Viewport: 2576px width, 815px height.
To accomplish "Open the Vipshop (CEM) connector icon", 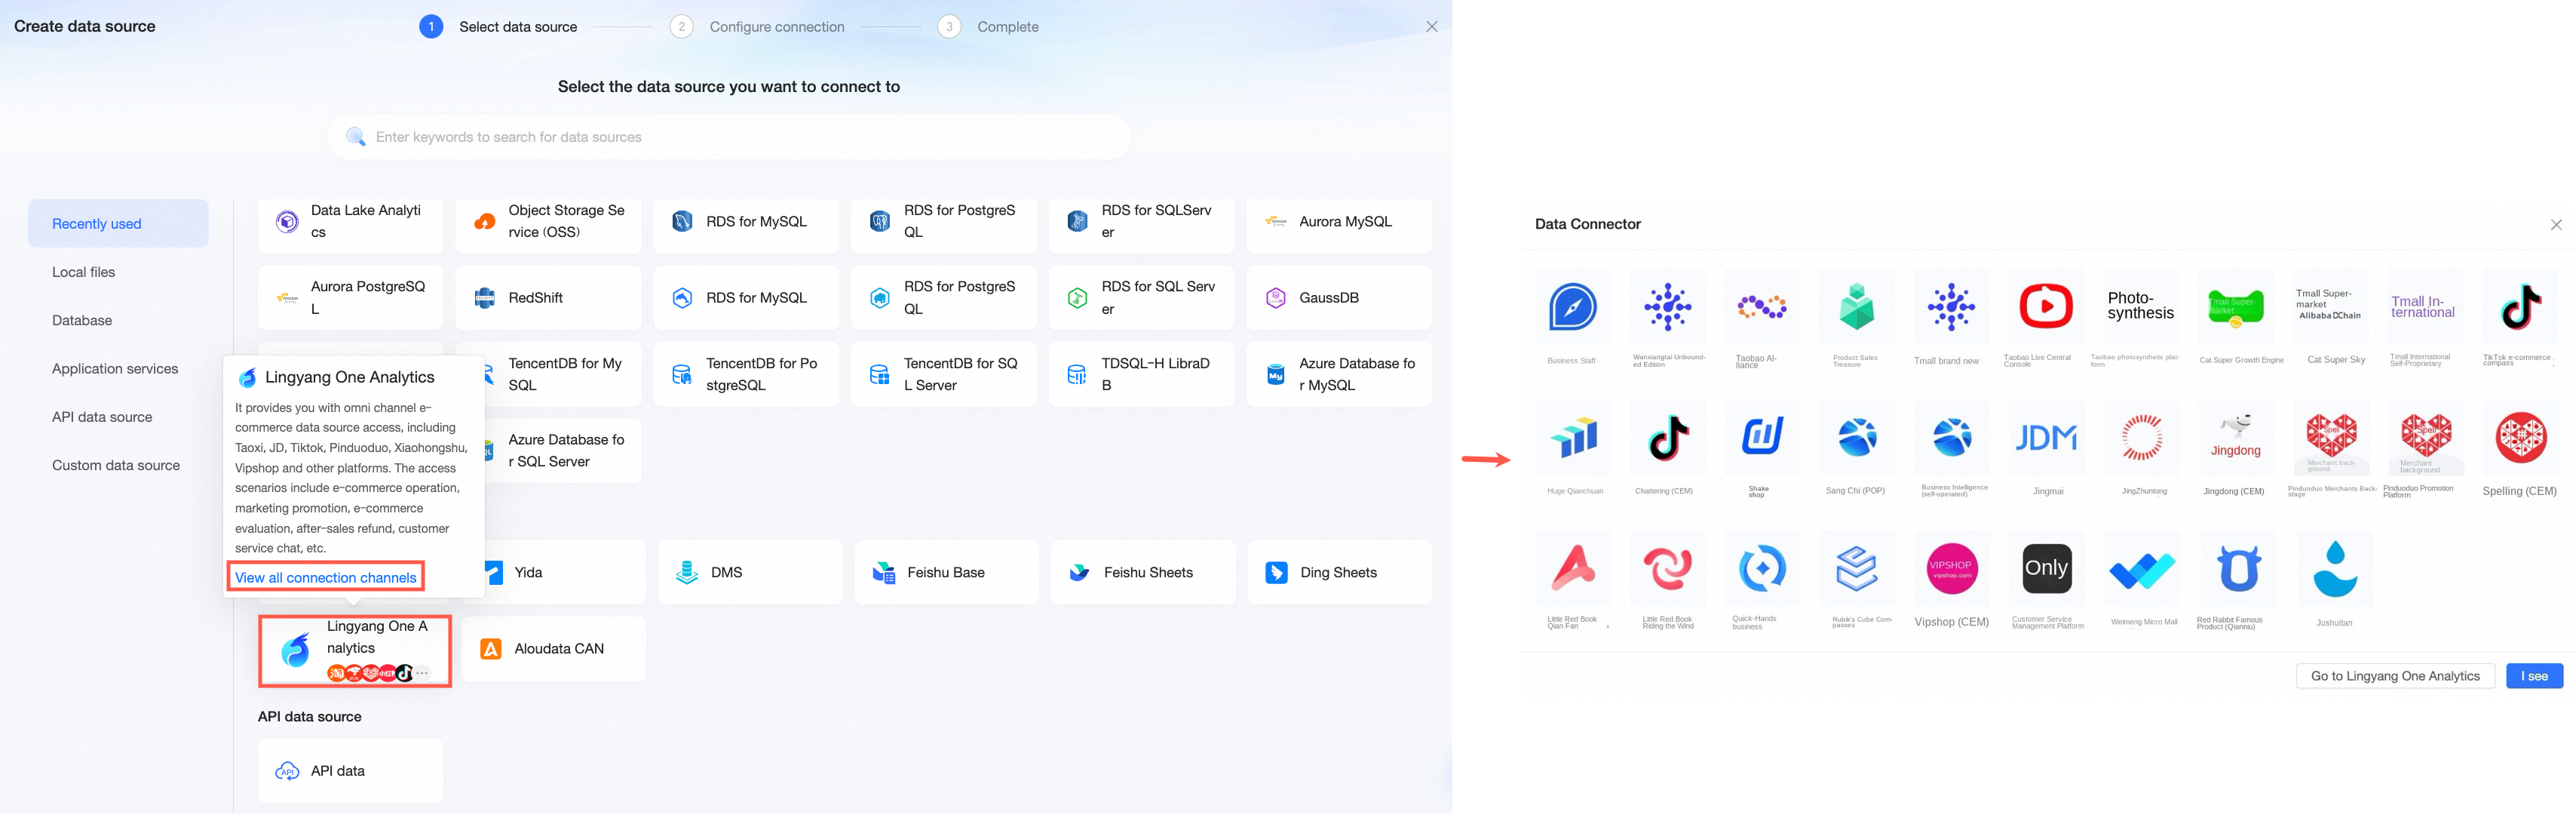I will click(x=1951, y=567).
